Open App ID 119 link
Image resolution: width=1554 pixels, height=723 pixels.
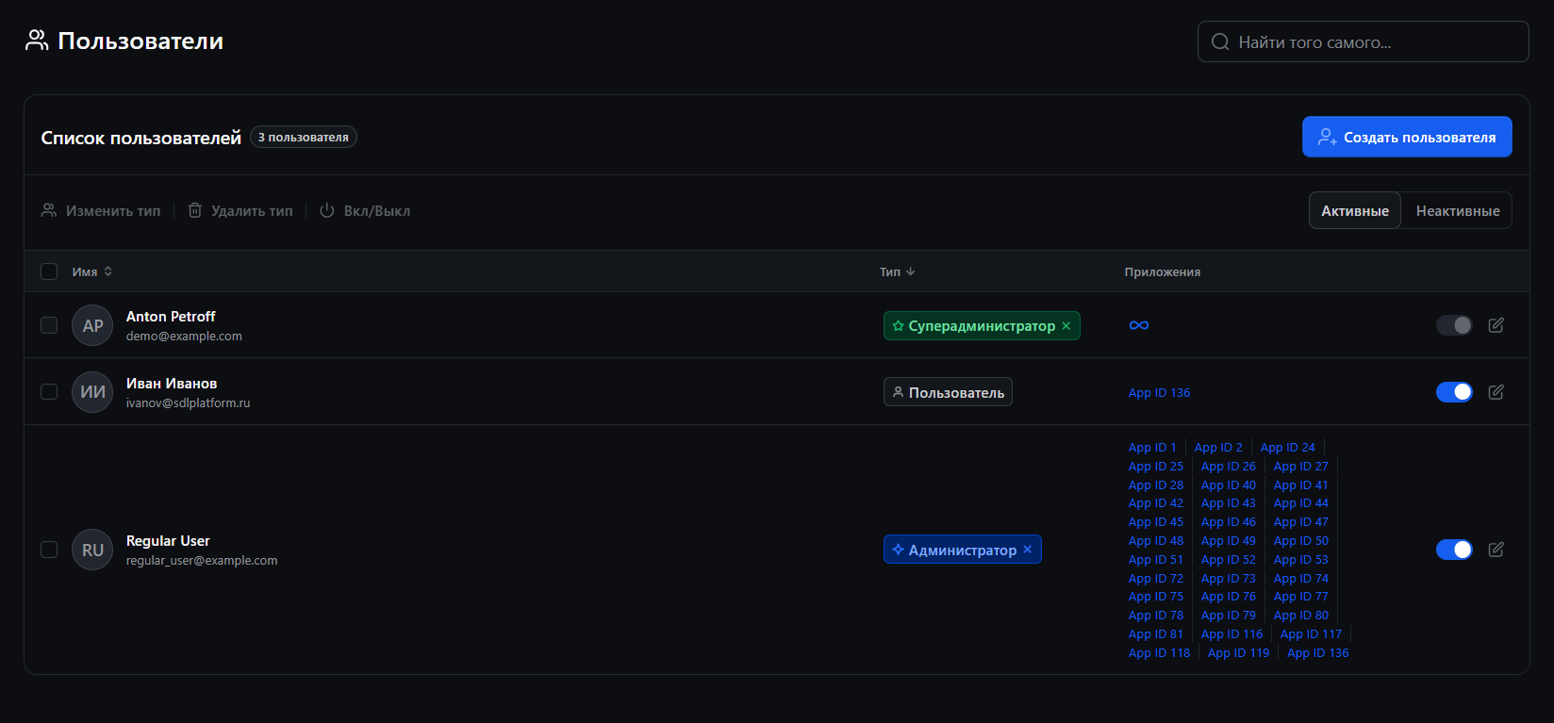coord(1238,653)
